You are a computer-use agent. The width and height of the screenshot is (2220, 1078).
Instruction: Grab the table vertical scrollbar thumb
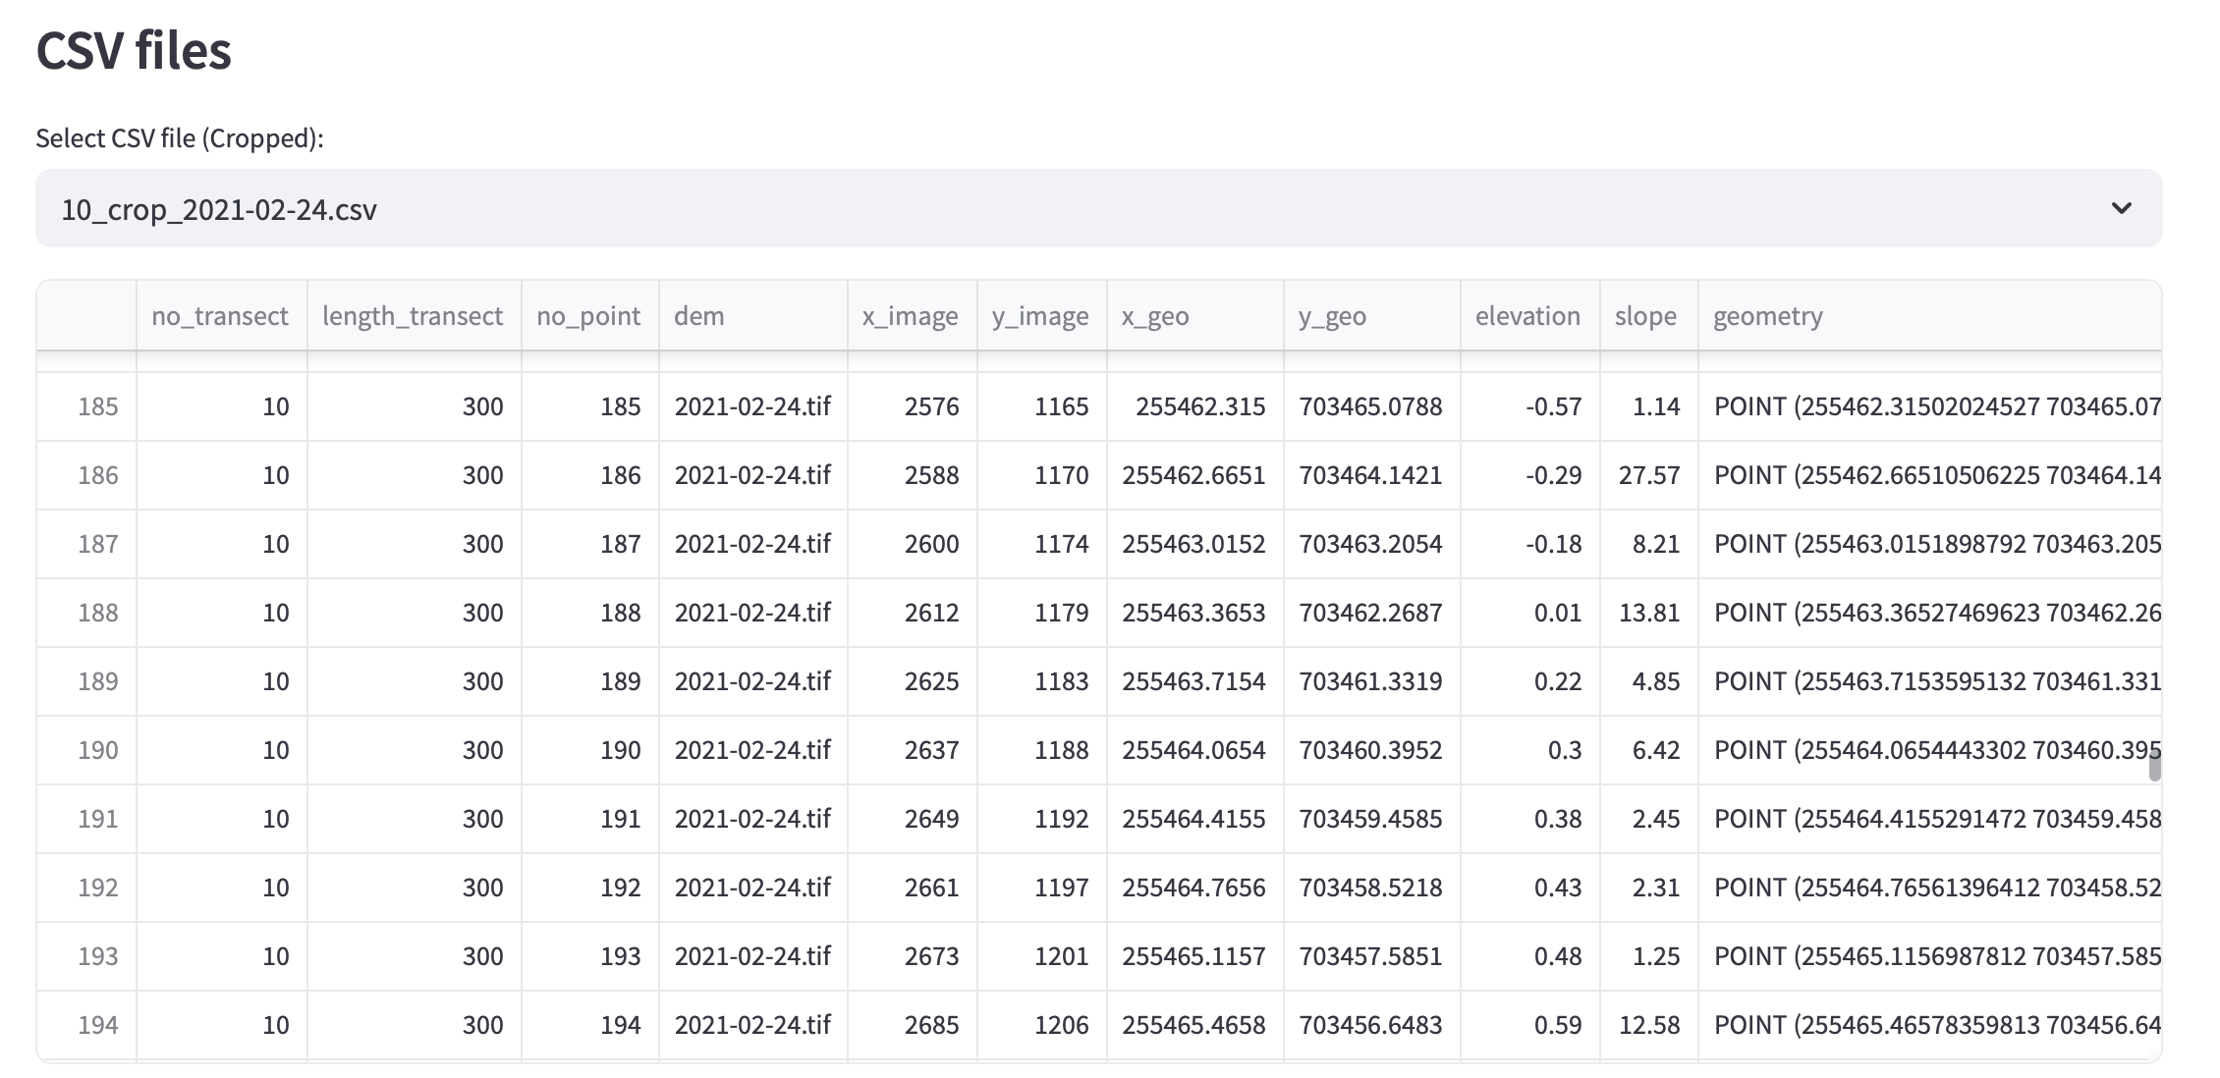[x=2154, y=764]
